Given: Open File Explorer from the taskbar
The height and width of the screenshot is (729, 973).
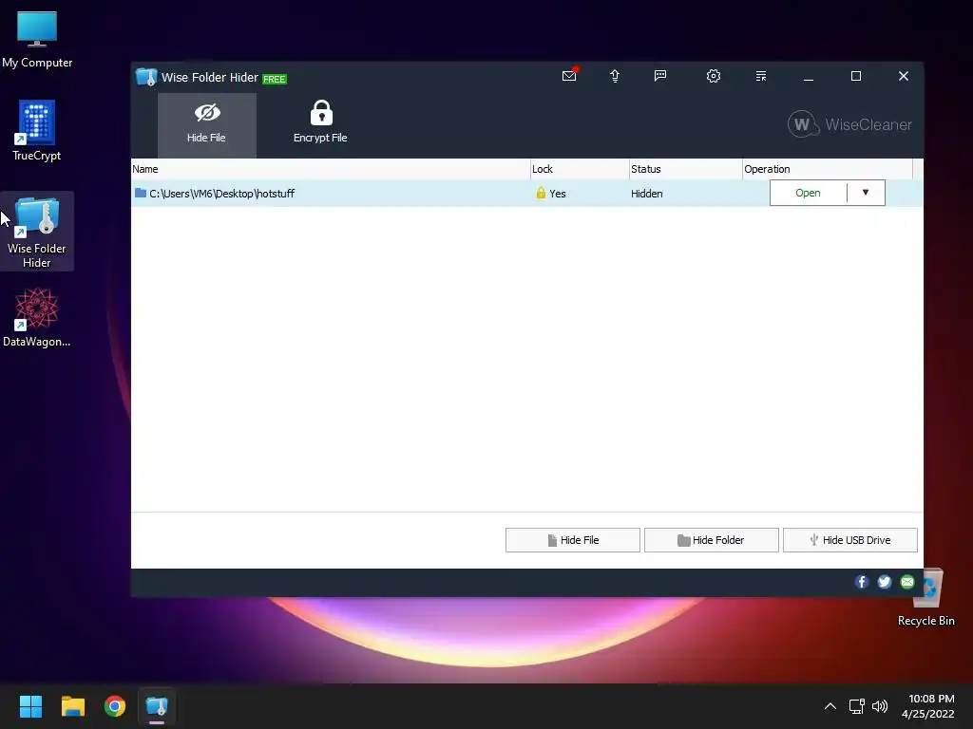Looking at the screenshot, I should pos(72,706).
